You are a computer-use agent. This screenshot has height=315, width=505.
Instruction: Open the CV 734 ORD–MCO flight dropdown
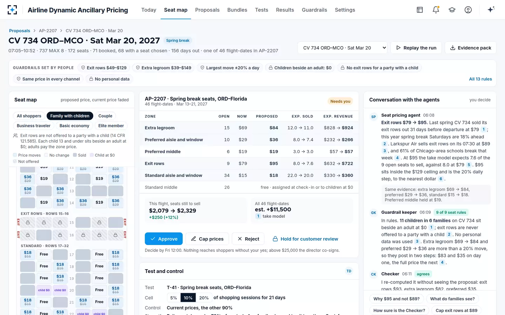[342, 48]
